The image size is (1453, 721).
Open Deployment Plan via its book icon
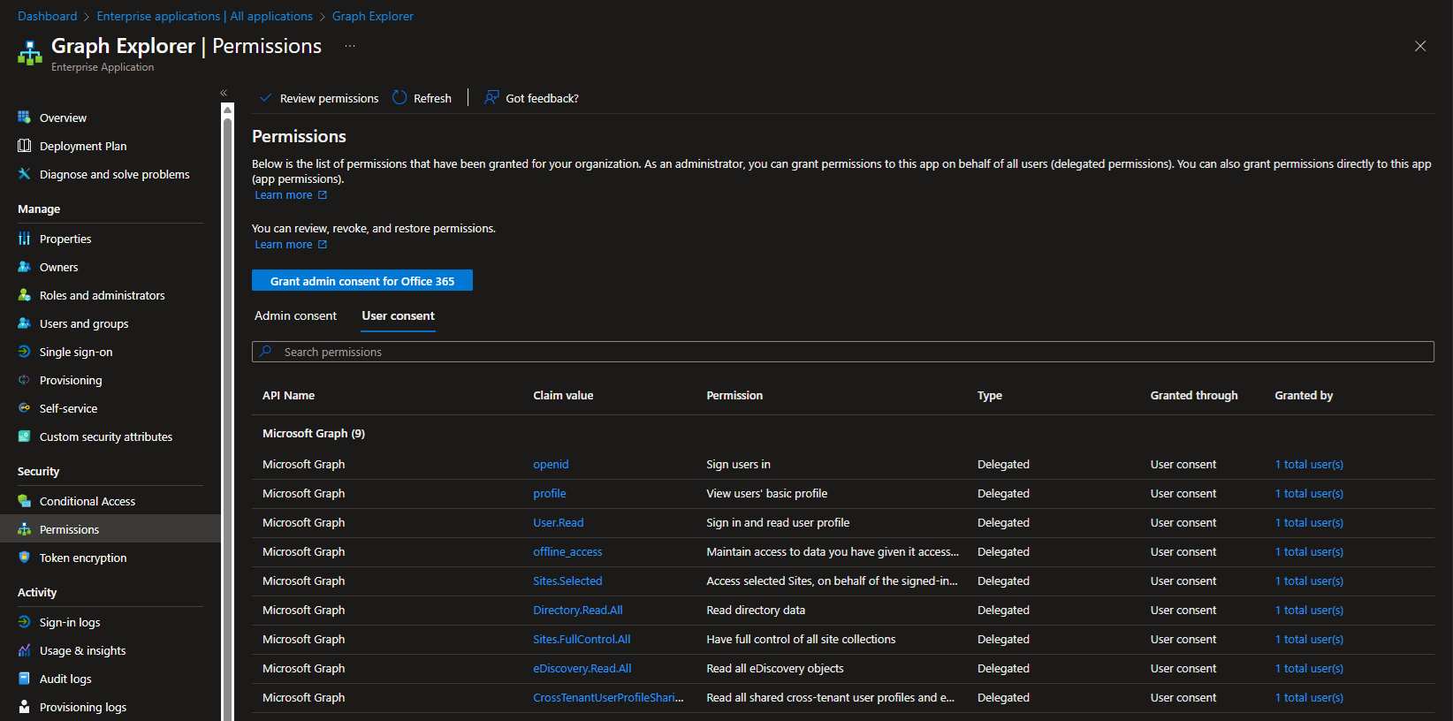24,146
